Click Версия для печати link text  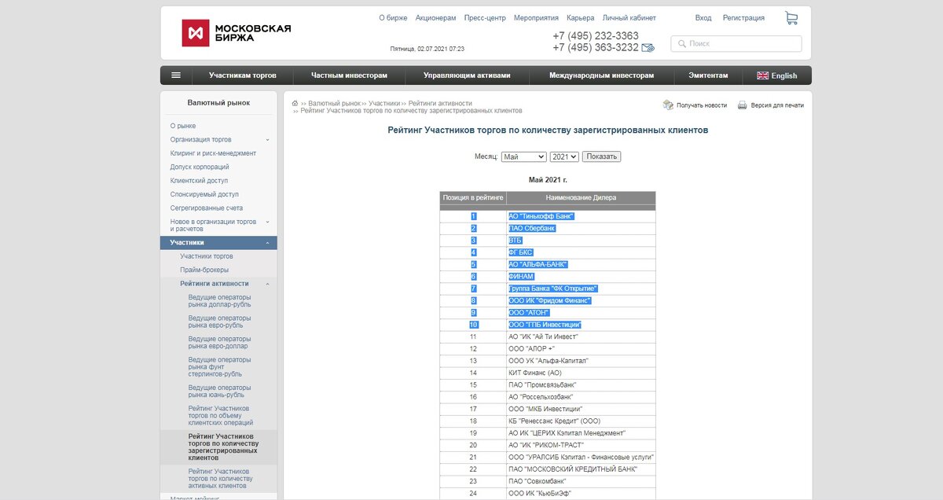point(777,105)
